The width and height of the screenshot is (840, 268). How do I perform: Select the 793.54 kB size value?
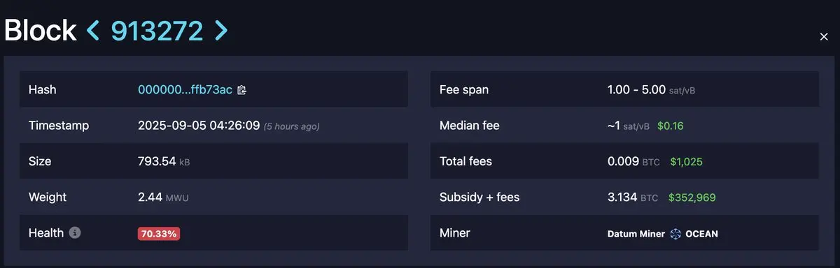[x=164, y=161]
